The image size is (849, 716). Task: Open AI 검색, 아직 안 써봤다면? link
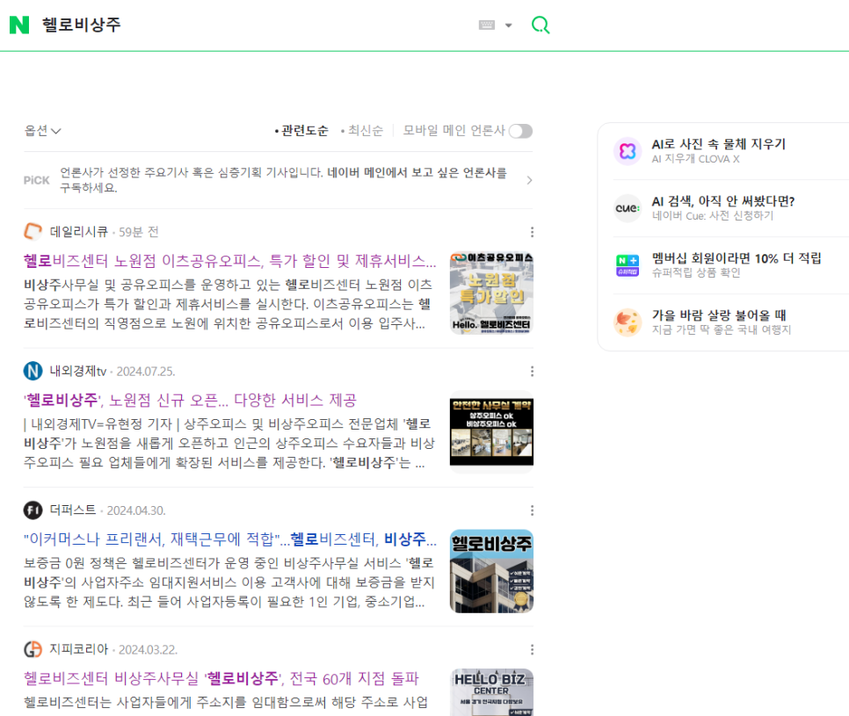click(x=722, y=201)
